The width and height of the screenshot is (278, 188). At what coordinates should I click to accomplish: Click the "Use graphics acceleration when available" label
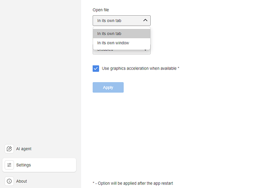coord(139,68)
